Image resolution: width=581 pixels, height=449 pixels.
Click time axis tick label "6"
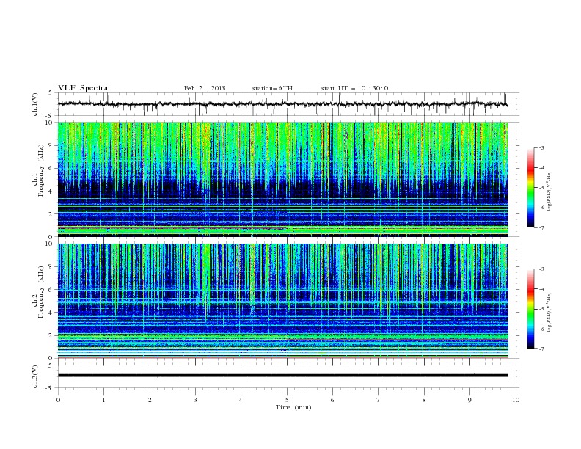[x=332, y=400]
